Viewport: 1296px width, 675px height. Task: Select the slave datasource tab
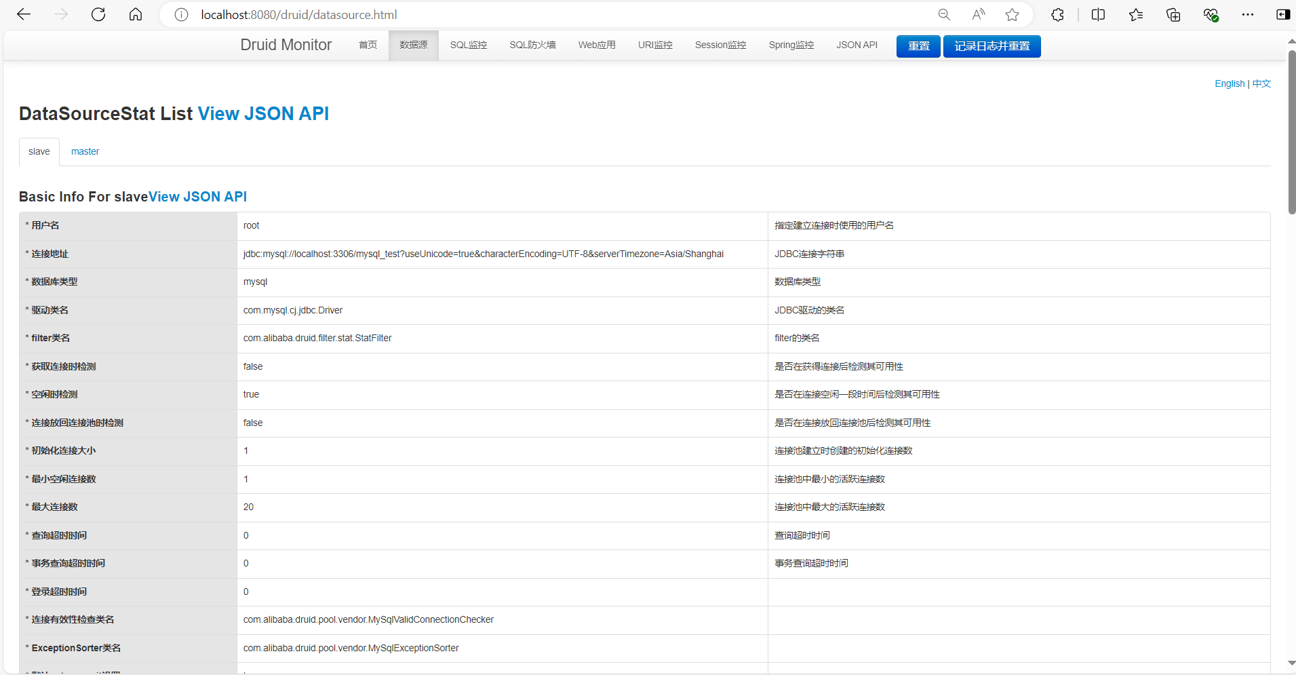(x=39, y=151)
